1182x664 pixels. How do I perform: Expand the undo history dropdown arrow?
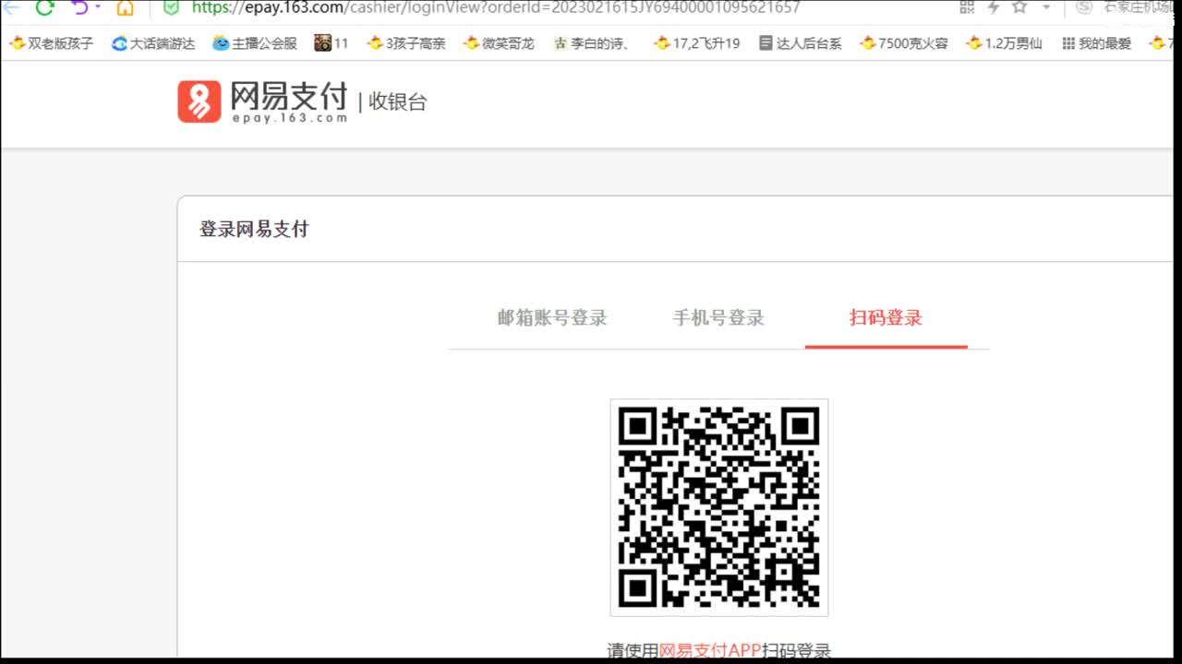98,7
